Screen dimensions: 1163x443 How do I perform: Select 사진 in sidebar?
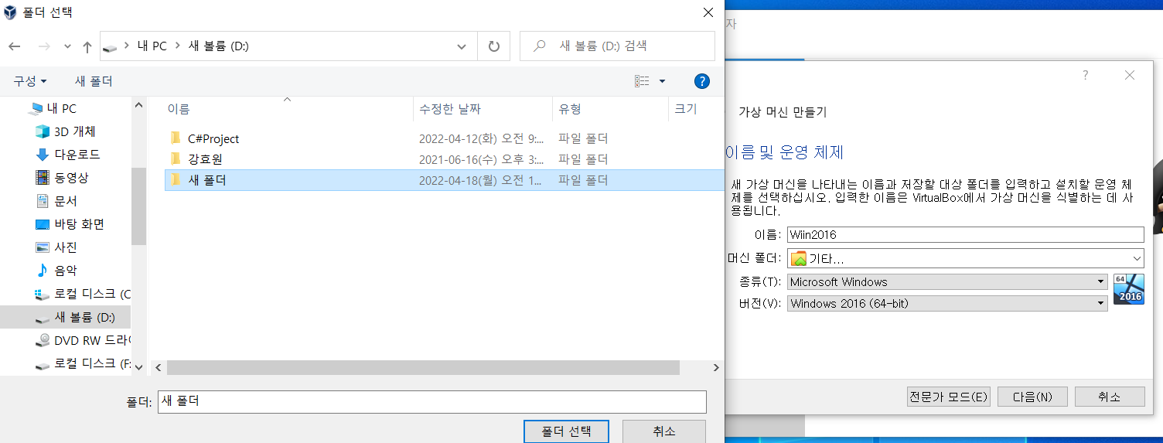65,247
